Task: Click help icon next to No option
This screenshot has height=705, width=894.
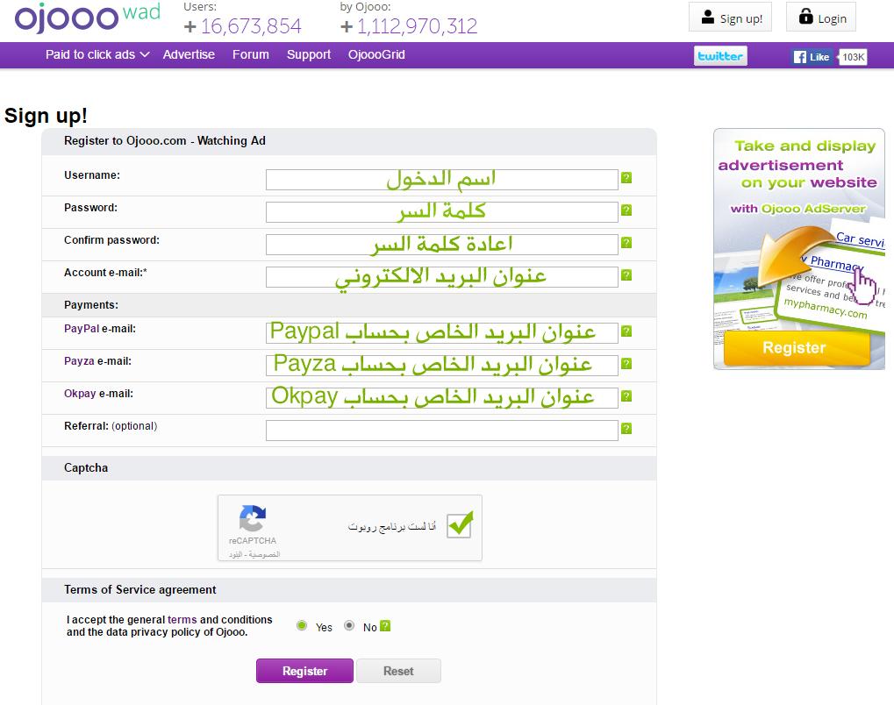Action: click(385, 626)
